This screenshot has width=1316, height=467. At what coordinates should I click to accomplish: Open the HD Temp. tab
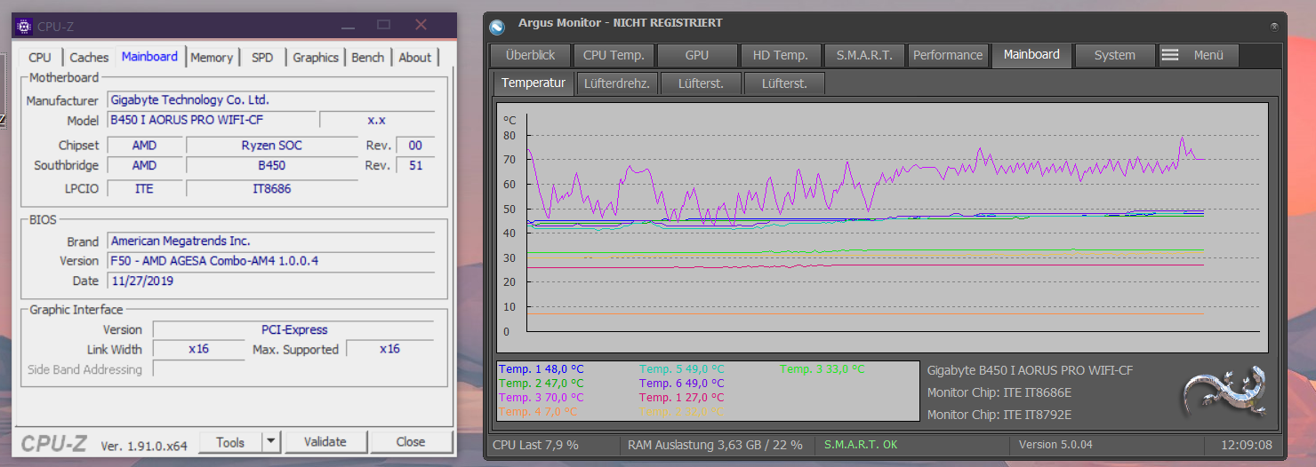[x=781, y=55]
